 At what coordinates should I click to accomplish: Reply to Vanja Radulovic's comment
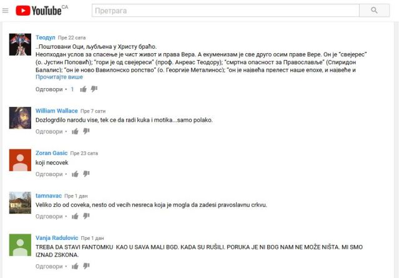coord(49,266)
